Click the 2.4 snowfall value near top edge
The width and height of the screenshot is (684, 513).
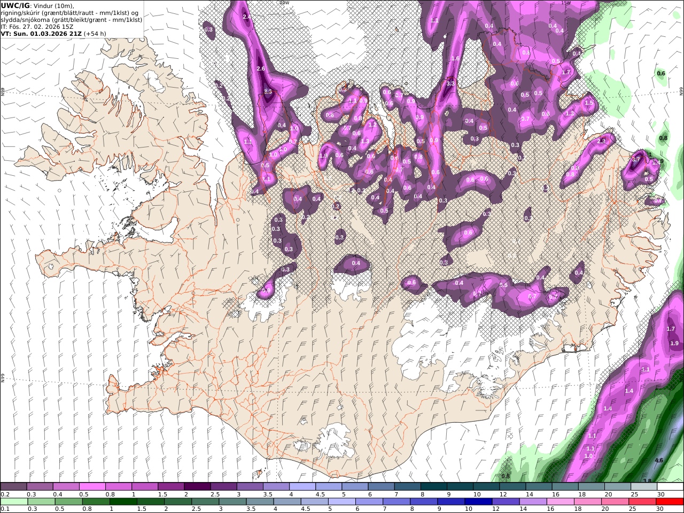click(246, 17)
